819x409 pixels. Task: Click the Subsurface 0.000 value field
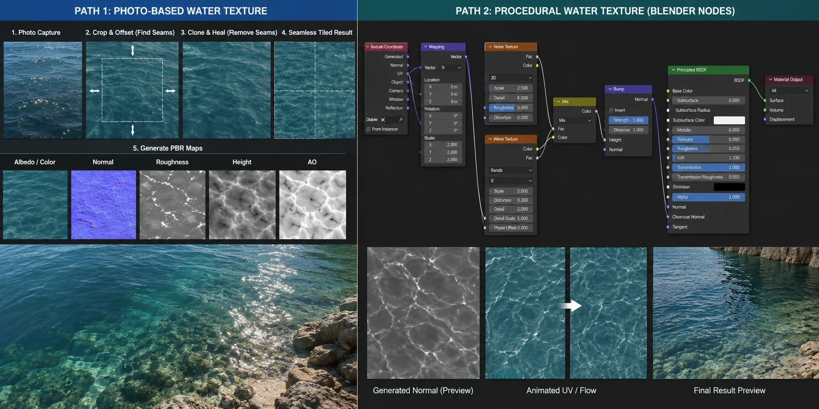point(708,101)
